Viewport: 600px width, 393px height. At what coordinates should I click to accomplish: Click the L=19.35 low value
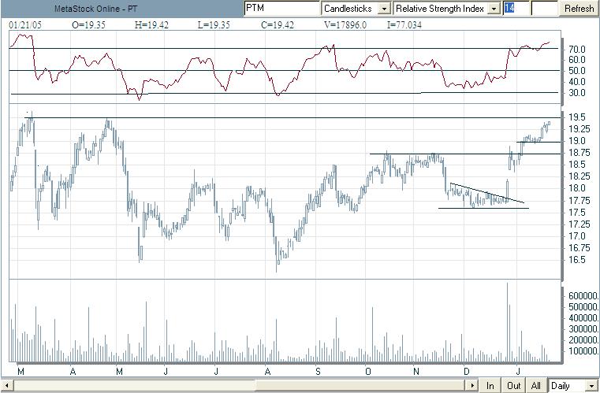pos(214,25)
